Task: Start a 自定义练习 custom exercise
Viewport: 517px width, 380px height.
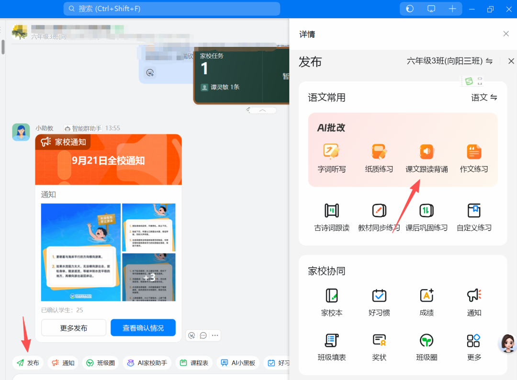Action: click(x=474, y=217)
